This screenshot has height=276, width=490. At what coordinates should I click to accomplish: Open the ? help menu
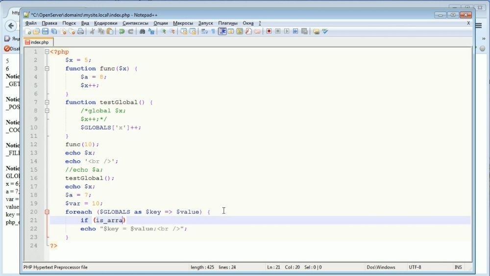pos(260,23)
